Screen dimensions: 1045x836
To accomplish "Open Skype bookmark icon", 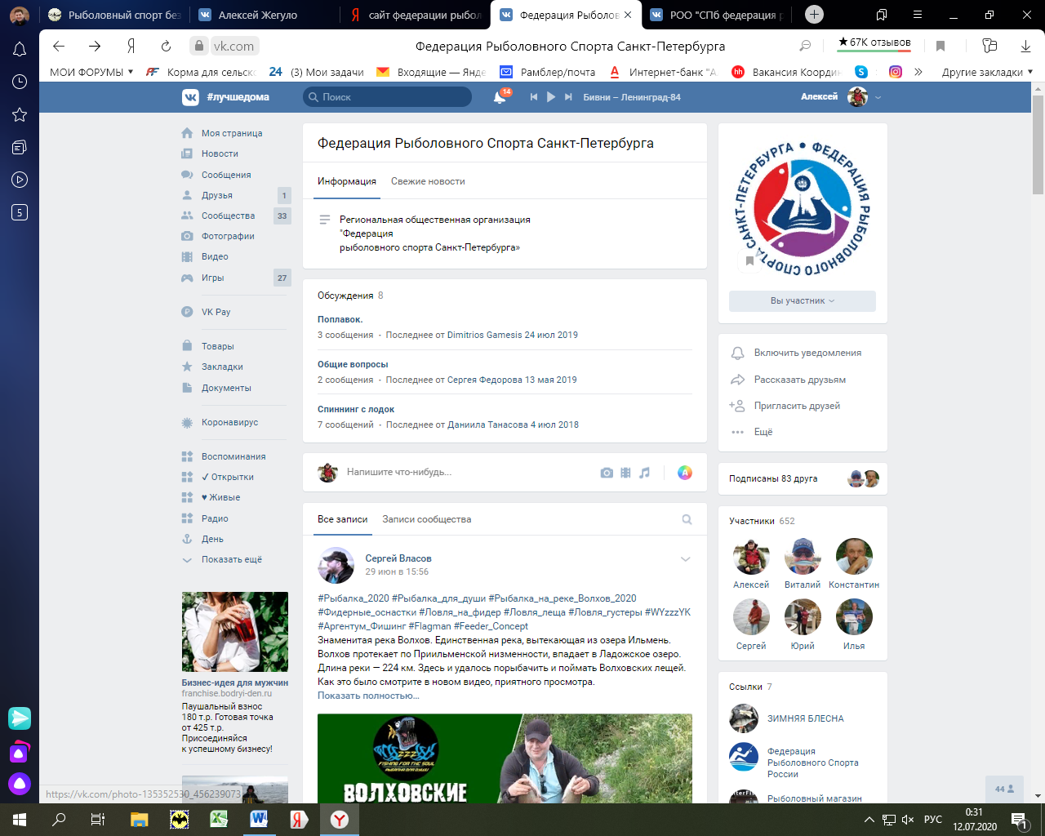I will pos(861,72).
